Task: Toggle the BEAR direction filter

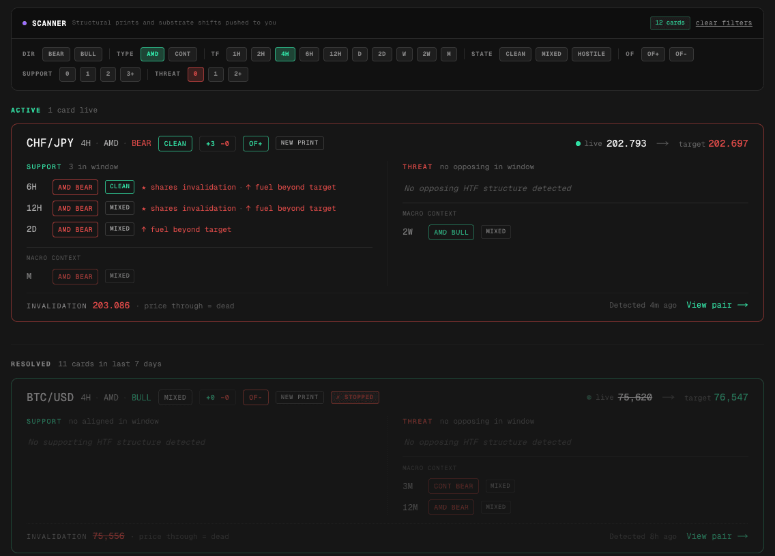Action: [x=56, y=54]
